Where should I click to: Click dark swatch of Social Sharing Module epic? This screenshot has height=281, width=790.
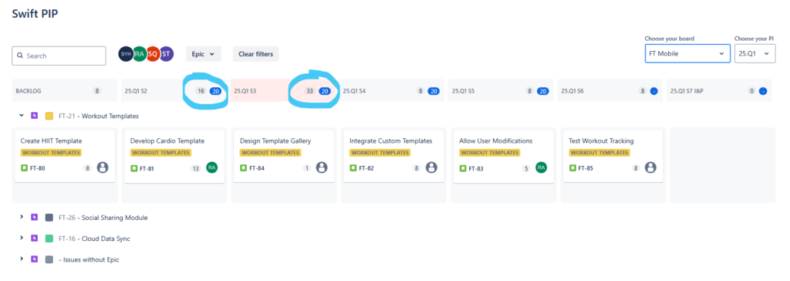(x=49, y=218)
